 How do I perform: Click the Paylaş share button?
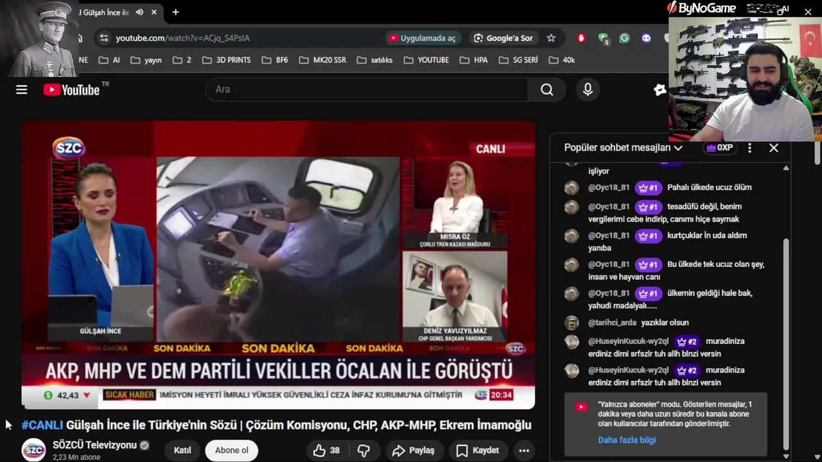click(x=413, y=450)
